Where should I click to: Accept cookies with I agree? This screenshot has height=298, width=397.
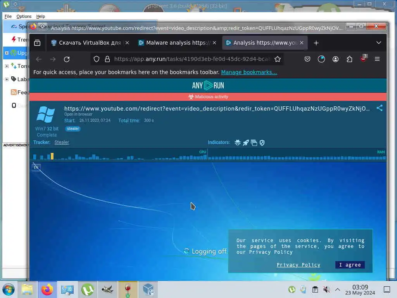point(350,265)
